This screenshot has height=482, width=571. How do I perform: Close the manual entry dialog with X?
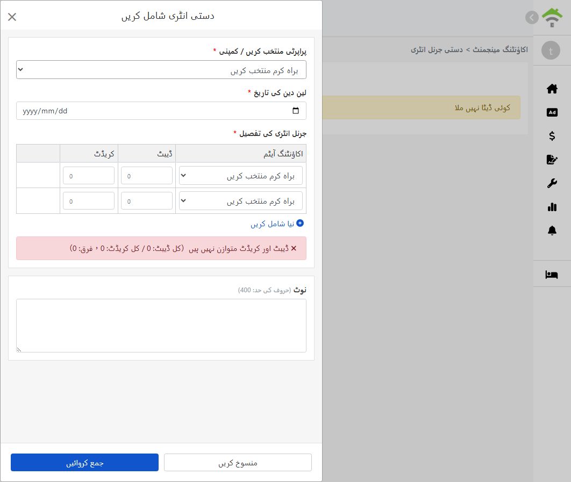click(12, 17)
